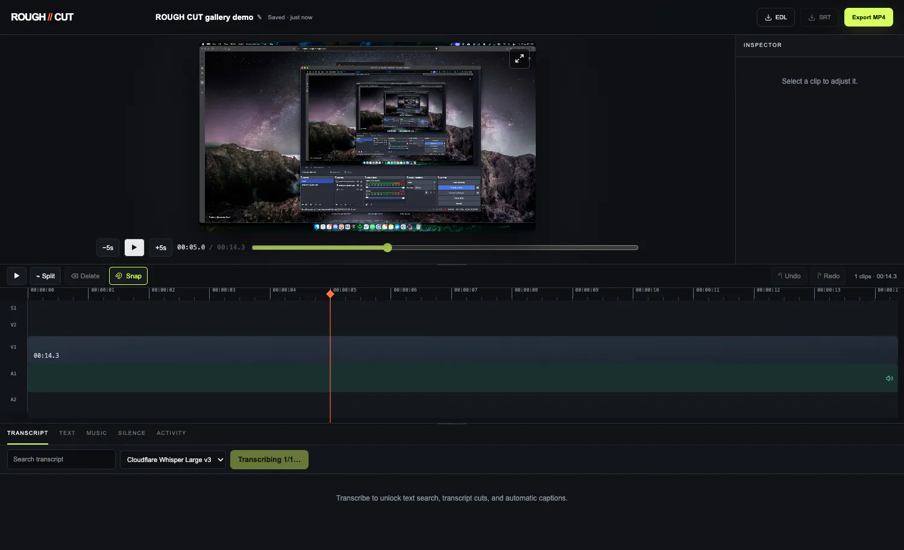This screenshot has width=904, height=550.
Task: Click the ROUGH // CUT logo
Action: click(42, 17)
